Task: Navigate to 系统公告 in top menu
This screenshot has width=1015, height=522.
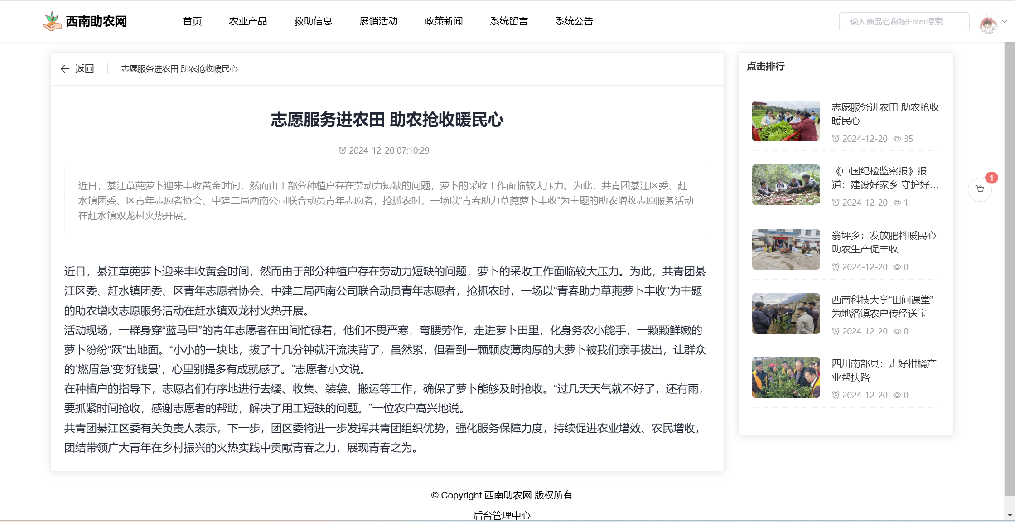Action: pyautogui.click(x=574, y=21)
